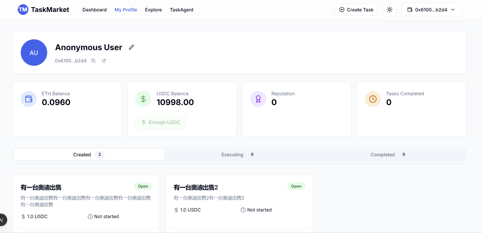
Task: Click the ETH Balance wallet icon
Action: coord(29,99)
